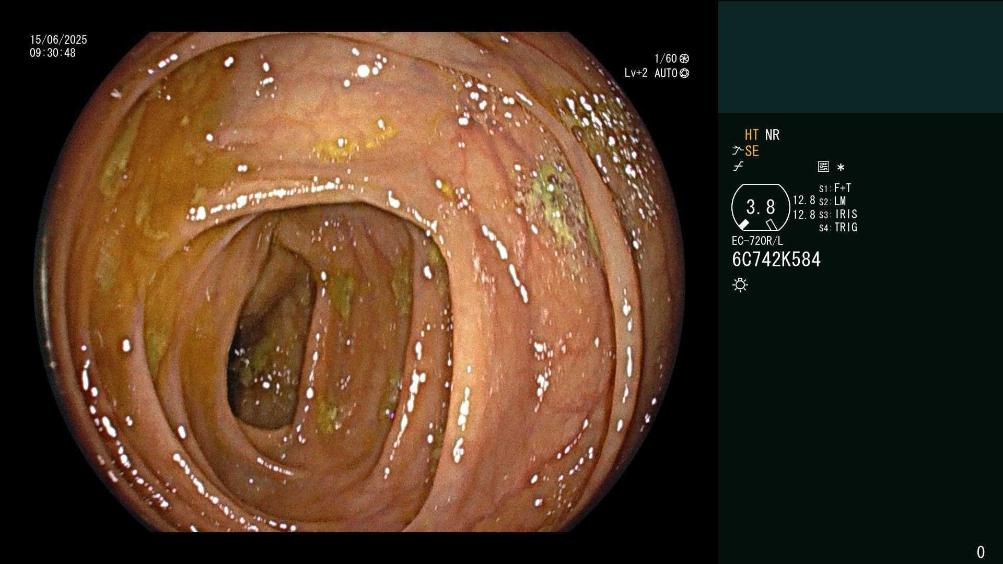Click the S4: TRIG switch assignment

pos(838,227)
